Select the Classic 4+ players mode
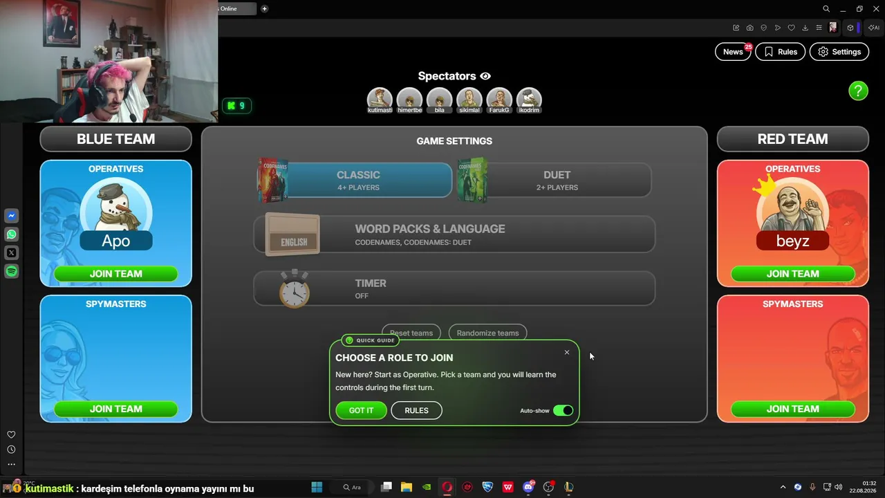This screenshot has height=498, width=885. pyautogui.click(x=355, y=181)
